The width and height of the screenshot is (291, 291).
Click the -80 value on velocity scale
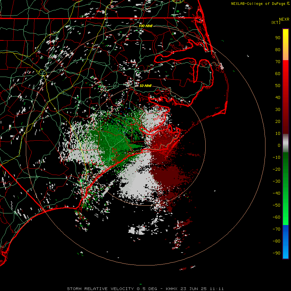click(276, 241)
